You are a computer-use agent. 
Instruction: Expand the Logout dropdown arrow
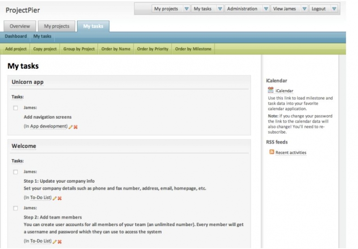coord(334,9)
